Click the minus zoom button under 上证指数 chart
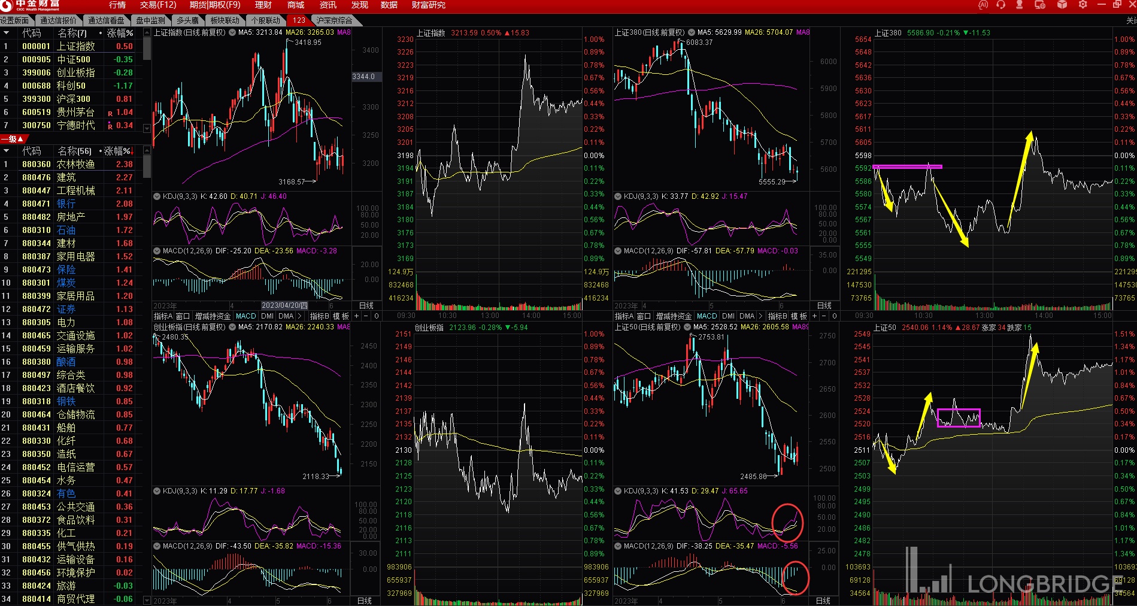This screenshot has height=606, width=1137. 366,316
